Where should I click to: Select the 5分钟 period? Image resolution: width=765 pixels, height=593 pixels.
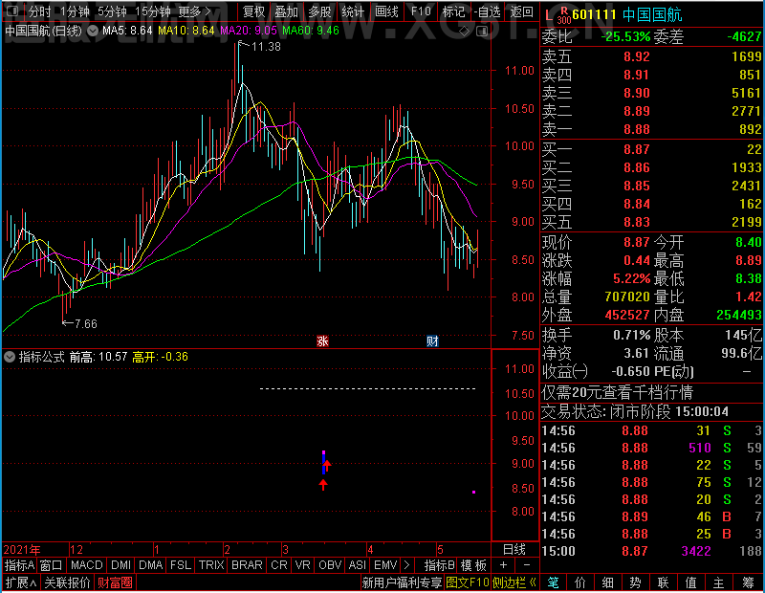click(112, 11)
